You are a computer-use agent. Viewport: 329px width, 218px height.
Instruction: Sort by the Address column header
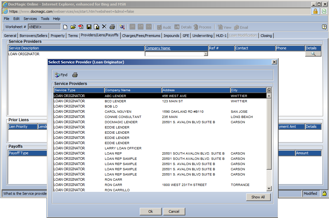pyautogui.click(x=196, y=90)
